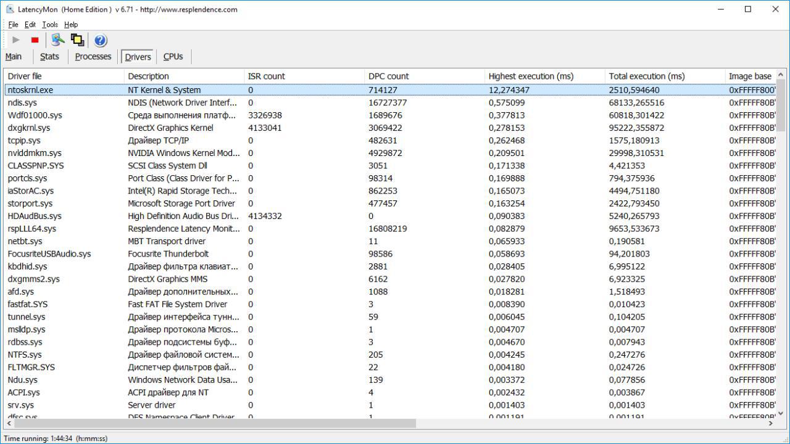
Task: Open help via the blue question icon
Action: pyautogui.click(x=100, y=41)
